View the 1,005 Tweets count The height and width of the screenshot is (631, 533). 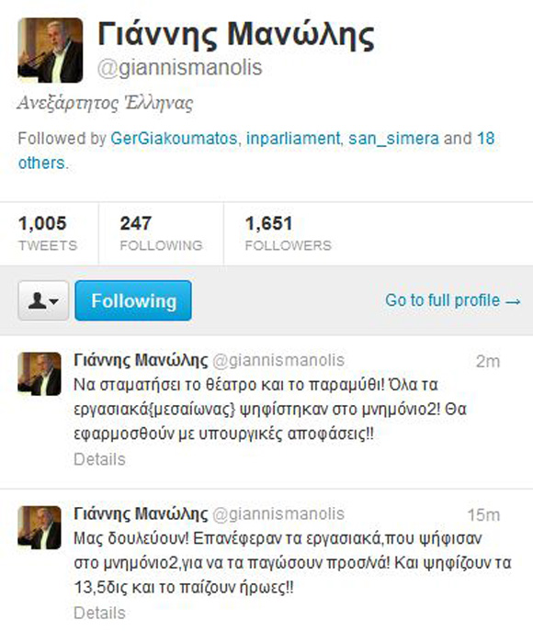(48, 233)
